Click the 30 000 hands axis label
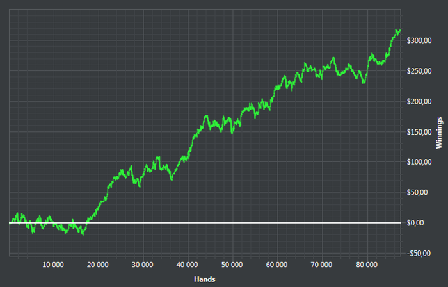Image resolution: width=448 pixels, height=287 pixels. (143, 265)
